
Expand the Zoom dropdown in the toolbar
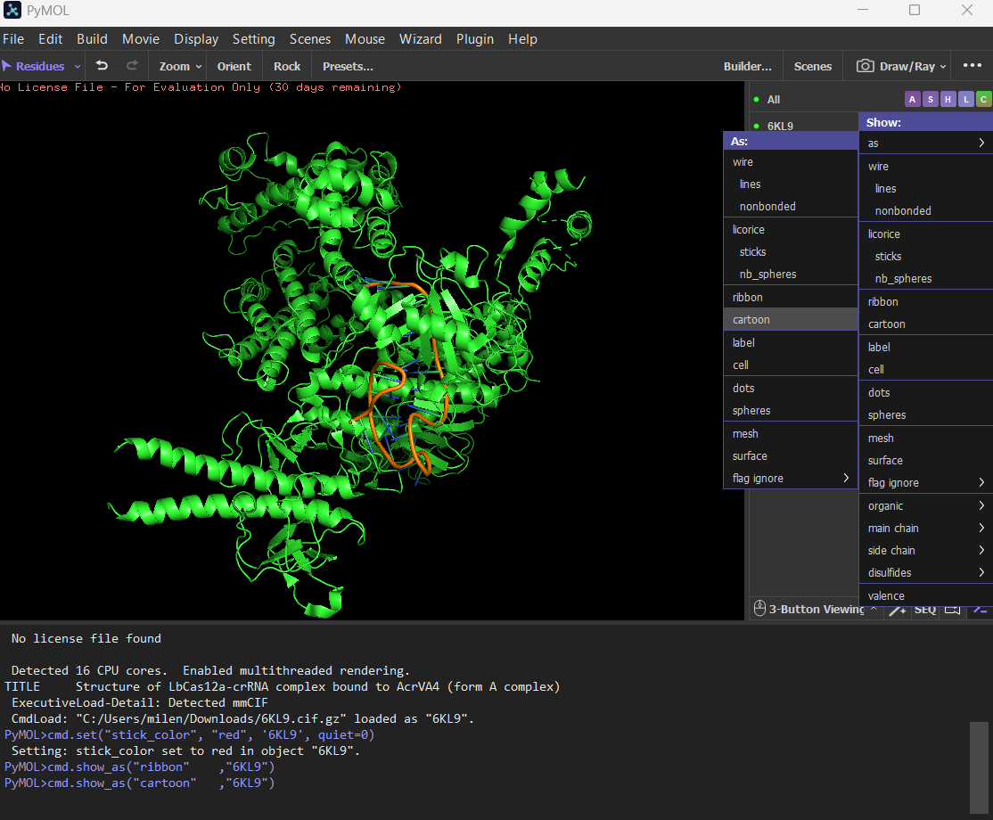click(x=198, y=67)
